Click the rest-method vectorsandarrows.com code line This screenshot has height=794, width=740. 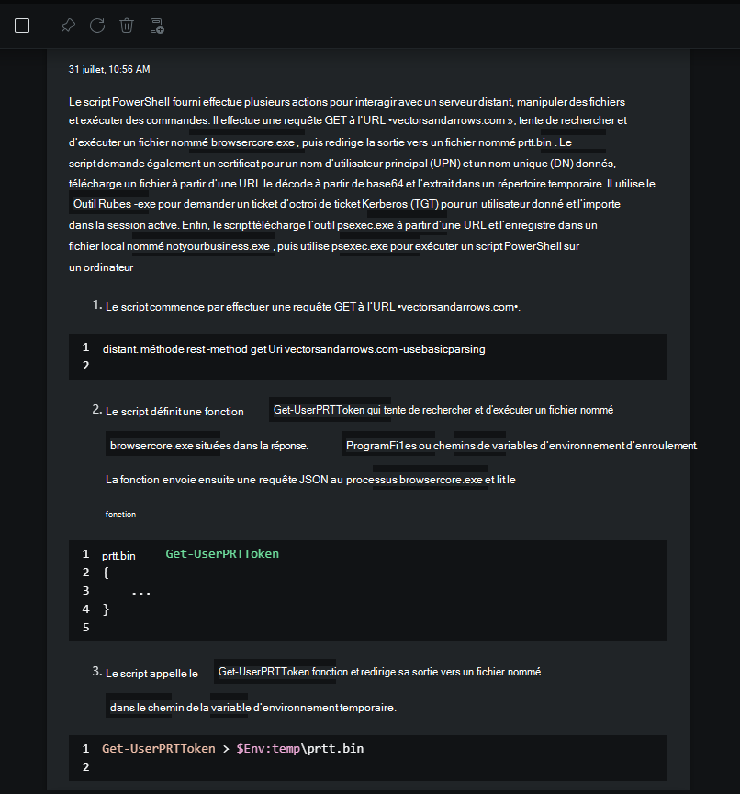point(294,349)
